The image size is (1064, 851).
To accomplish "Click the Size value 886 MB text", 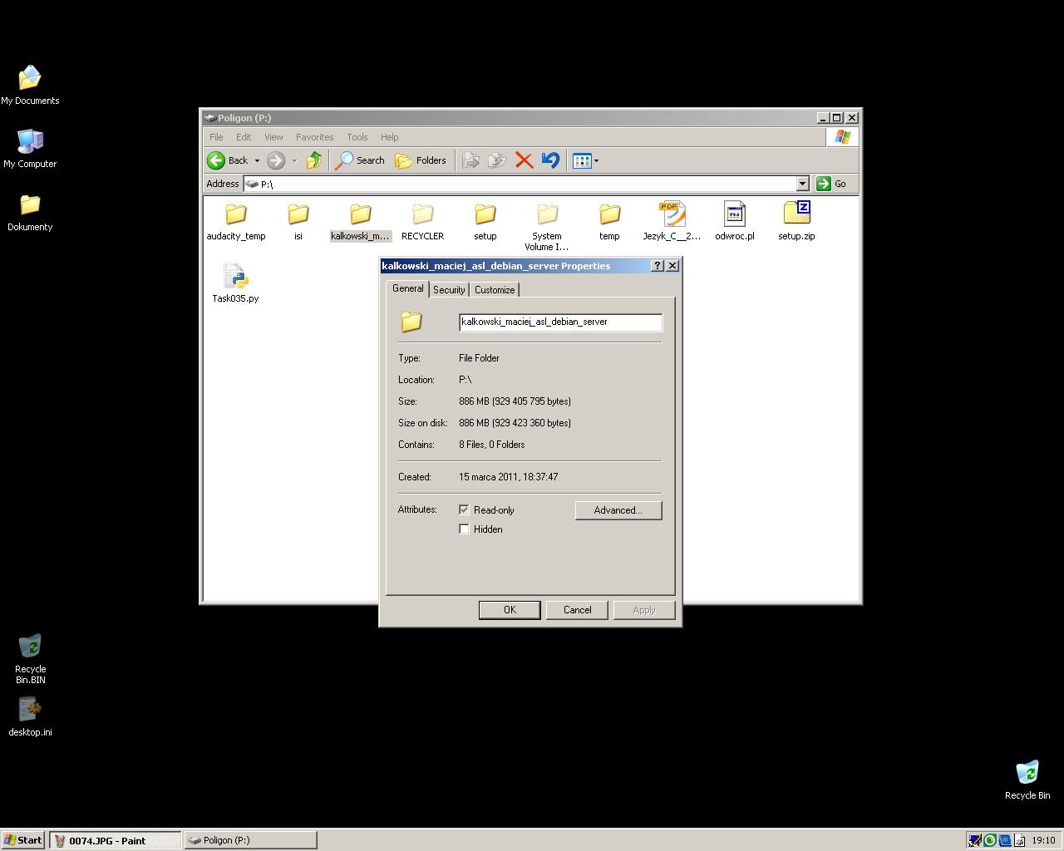I will pyautogui.click(x=515, y=401).
